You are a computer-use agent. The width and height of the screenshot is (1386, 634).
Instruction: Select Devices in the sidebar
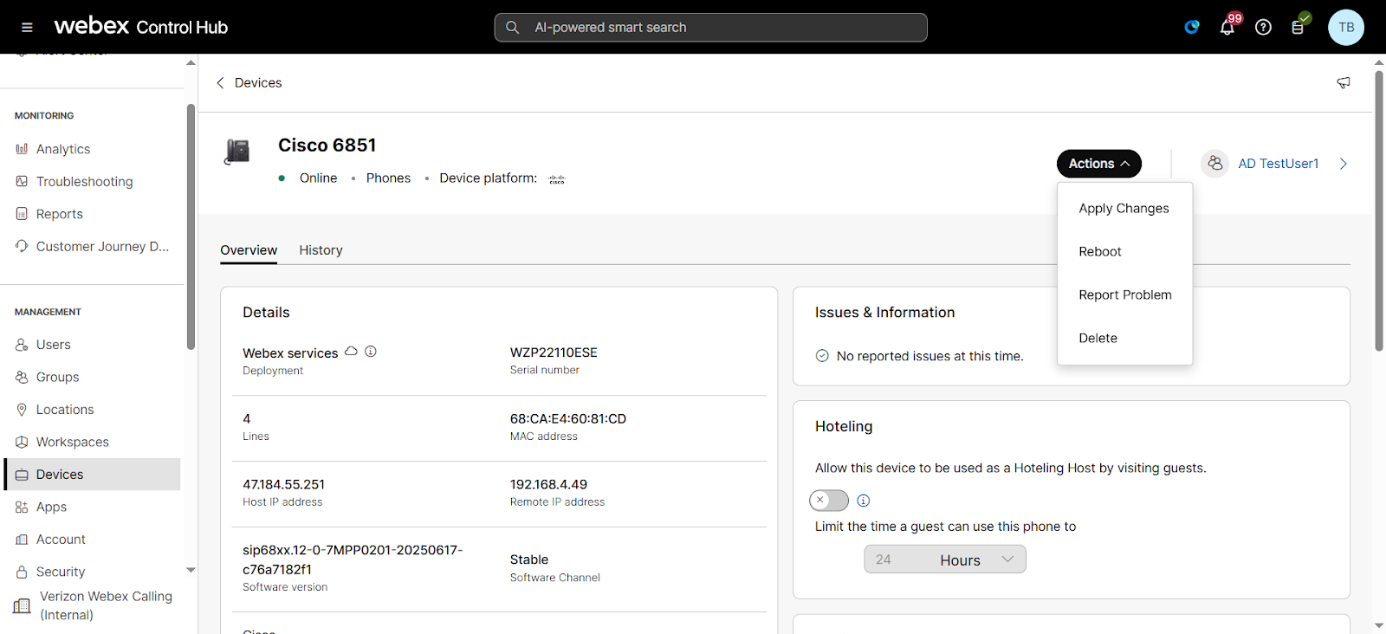[93, 475]
